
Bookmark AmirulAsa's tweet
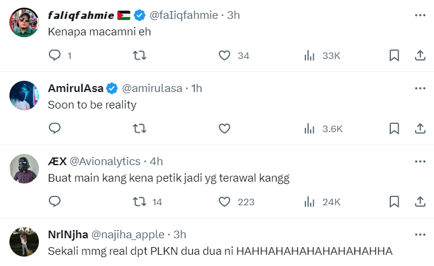(394, 129)
